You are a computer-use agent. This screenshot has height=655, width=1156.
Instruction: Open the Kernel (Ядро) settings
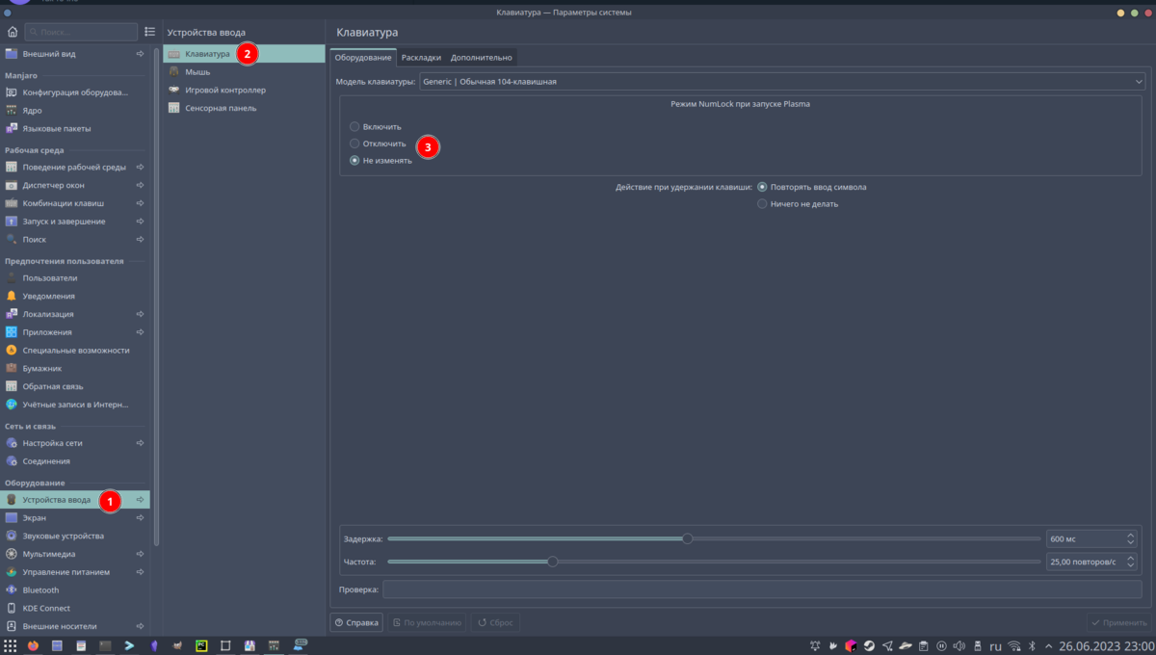tap(75, 110)
